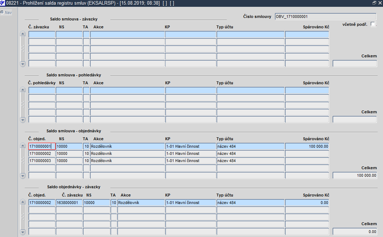Close the window using X button
Viewport: 383px width, 237px height.
point(380,3)
